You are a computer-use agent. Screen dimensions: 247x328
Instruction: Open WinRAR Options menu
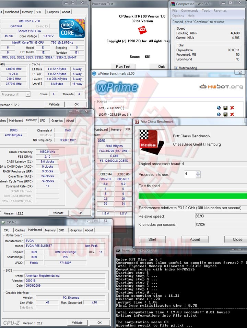click(178, 16)
